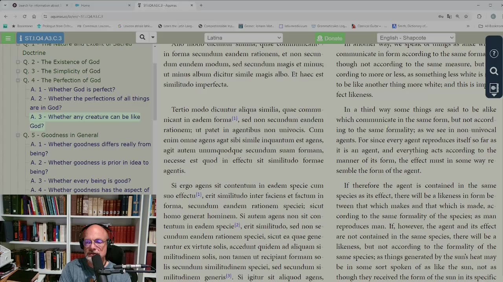This screenshot has width=503, height=282.
Task: Click the password key icon in address bar
Action: [441, 16]
